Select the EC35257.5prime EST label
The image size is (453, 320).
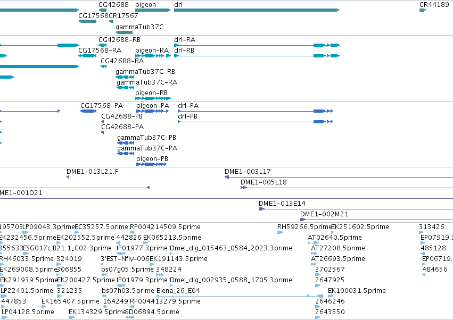click(101, 227)
